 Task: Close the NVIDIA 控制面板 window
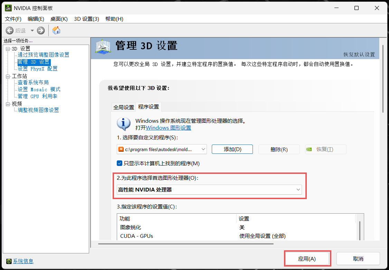pos(377,8)
